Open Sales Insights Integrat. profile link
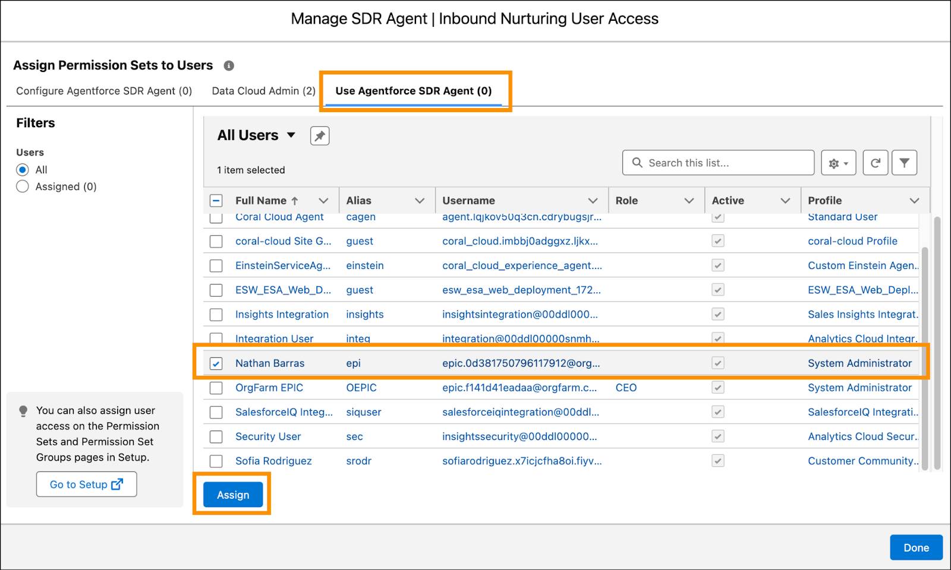The image size is (951, 570). pyautogui.click(x=863, y=314)
